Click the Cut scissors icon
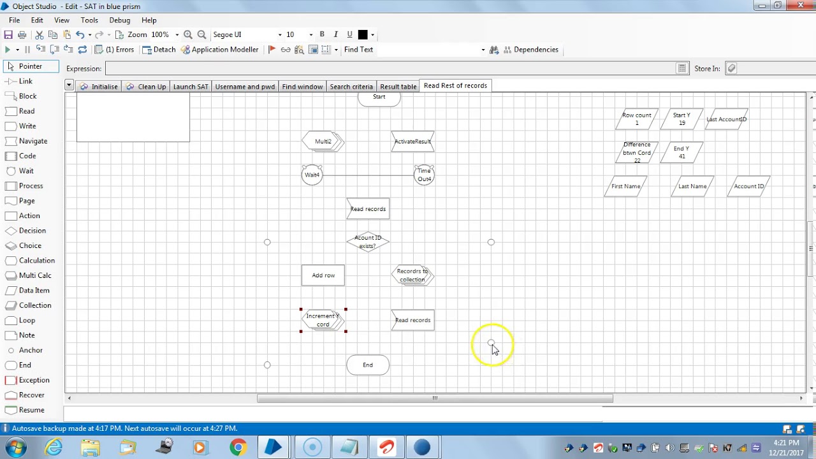Viewport: 816px width, 459px height. [40, 35]
